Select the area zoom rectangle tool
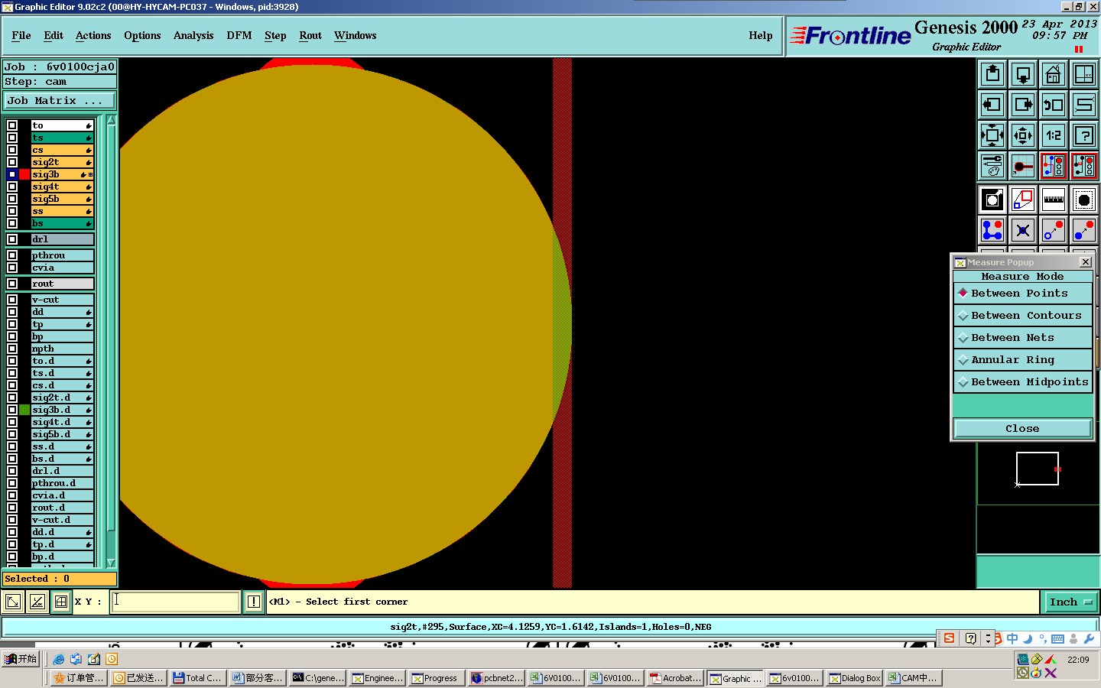This screenshot has width=1101, height=688. [1023, 200]
